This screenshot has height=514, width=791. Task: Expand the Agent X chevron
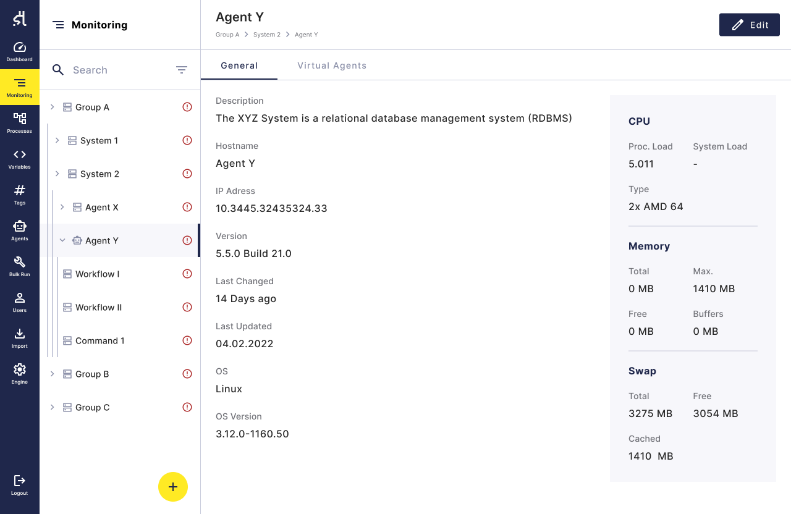pos(62,207)
